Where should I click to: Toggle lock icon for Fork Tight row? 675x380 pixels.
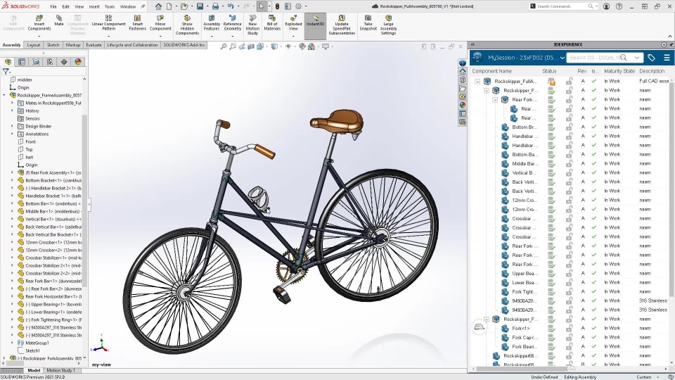click(x=569, y=291)
